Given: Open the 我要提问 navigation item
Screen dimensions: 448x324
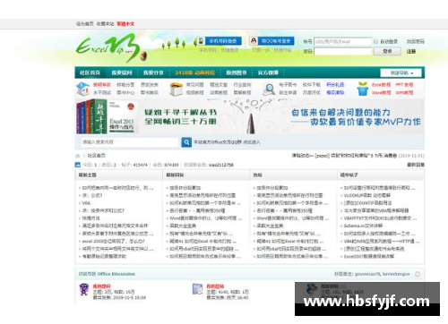Looking at the screenshot, I should click(122, 72).
